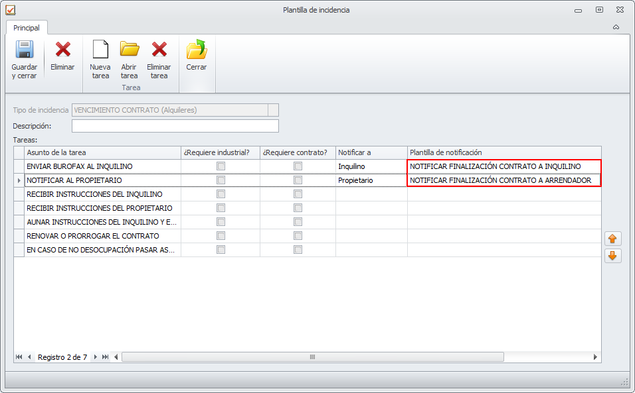Toggle Requiere industrial for NOTIFICAR AL PROPIETARIO
The image size is (635, 393).
(x=221, y=180)
